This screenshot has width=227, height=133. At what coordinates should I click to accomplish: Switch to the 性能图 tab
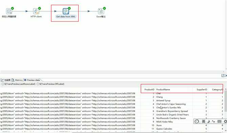[6, 80]
